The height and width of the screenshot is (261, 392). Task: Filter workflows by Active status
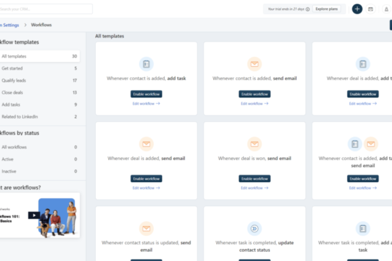point(40,159)
